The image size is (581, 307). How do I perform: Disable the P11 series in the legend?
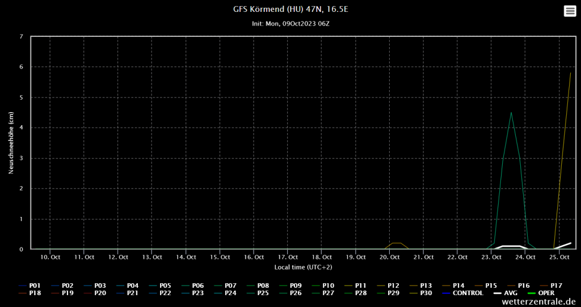(360, 285)
